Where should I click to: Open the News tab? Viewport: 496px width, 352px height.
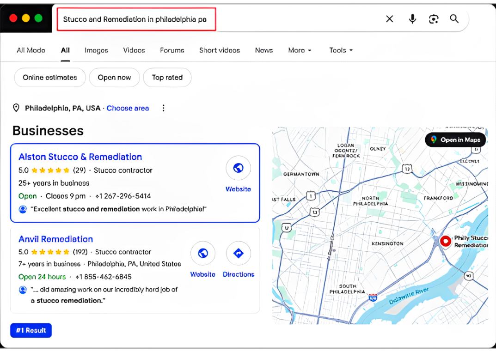click(x=264, y=50)
